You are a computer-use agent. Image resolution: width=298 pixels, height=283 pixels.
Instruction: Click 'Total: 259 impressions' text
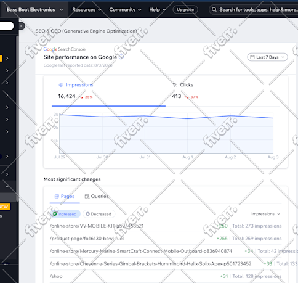257,239
